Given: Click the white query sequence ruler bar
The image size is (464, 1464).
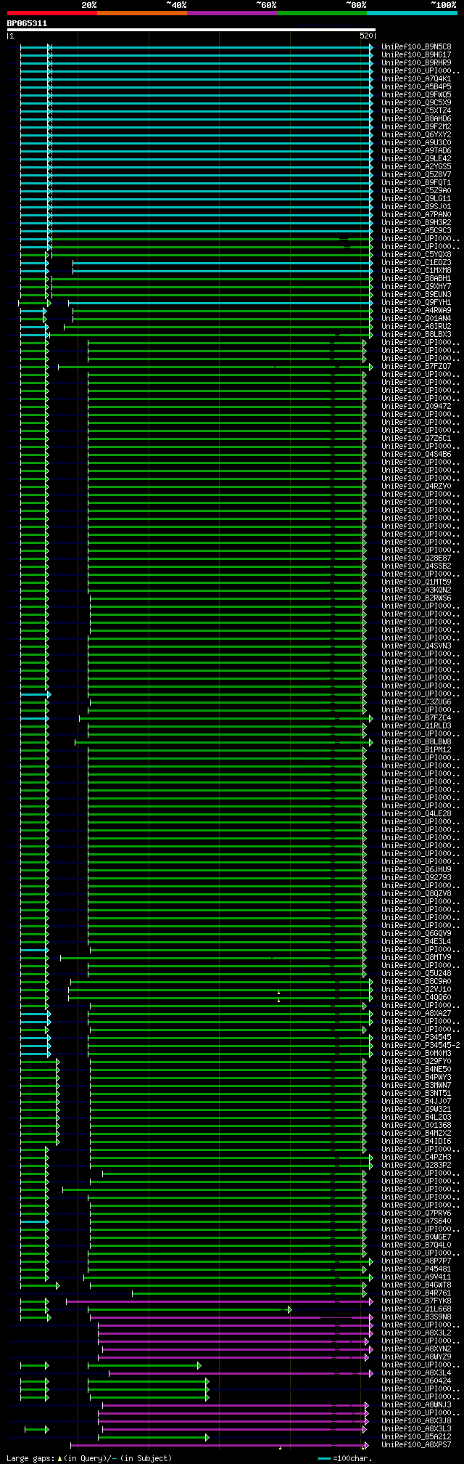Looking at the screenshot, I should [x=191, y=30].
